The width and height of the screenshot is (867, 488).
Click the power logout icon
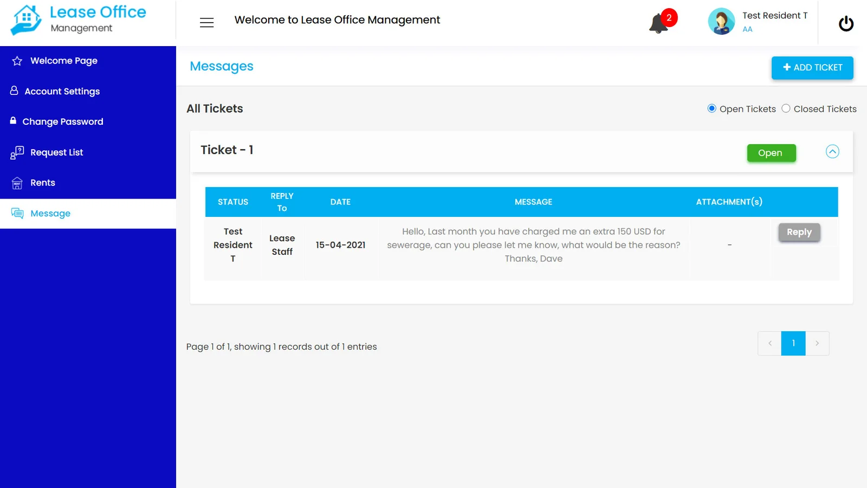pyautogui.click(x=846, y=23)
